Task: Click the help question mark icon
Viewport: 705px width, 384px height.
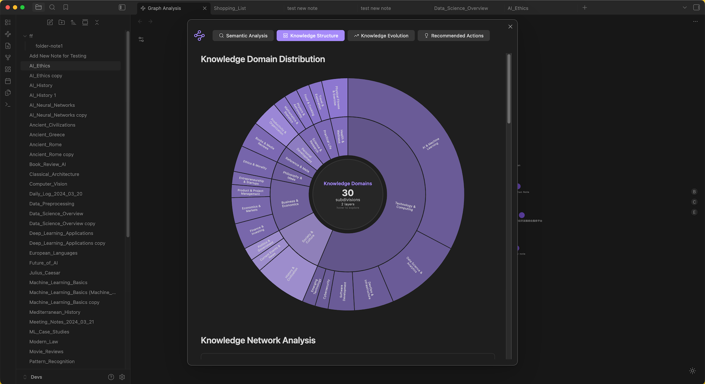Action: [111, 377]
